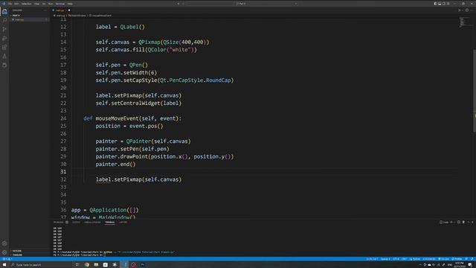Open the View menu
This screenshot has width=476, height=268.
36,4
